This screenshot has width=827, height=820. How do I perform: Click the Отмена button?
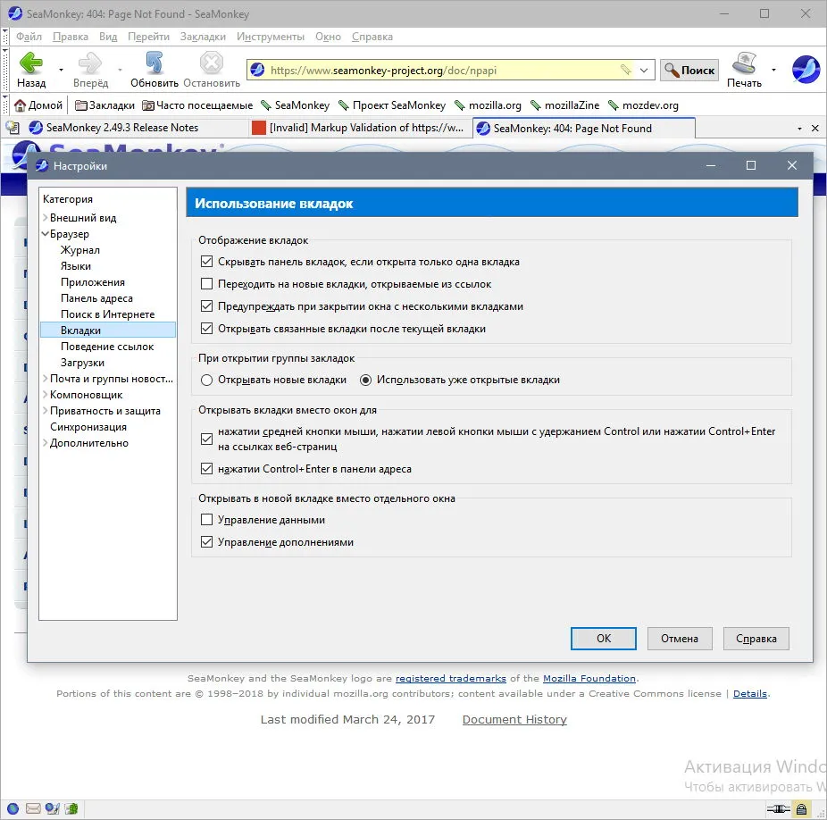tap(680, 639)
